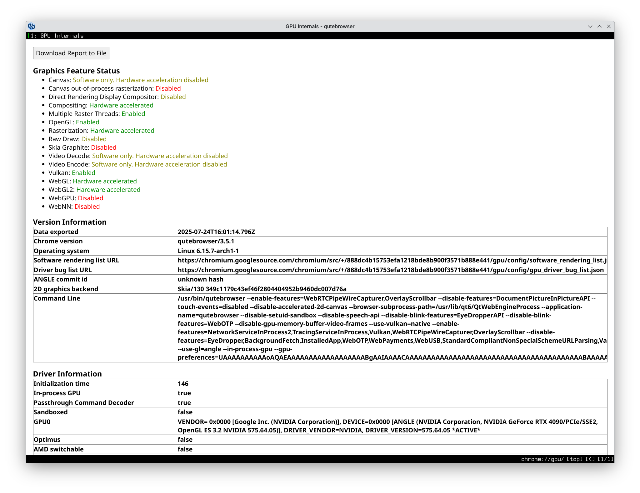Click the gpu_driver_bug_list.json URL value
Image resolution: width=640 pixels, height=493 pixels.
click(x=391, y=270)
